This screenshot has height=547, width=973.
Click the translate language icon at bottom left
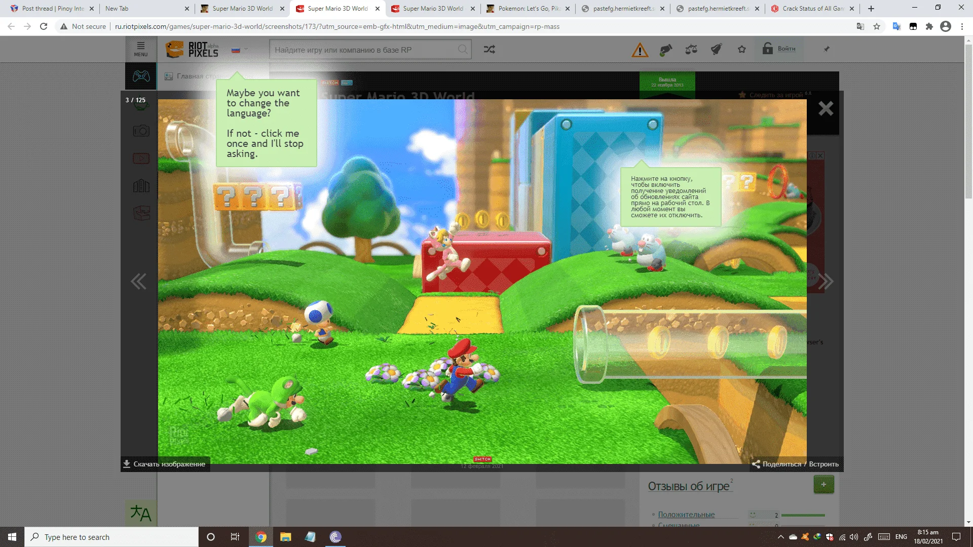click(141, 513)
